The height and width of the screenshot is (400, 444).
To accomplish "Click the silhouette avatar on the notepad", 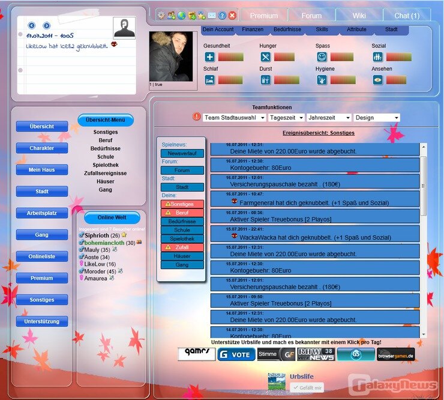I will coord(124,28).
